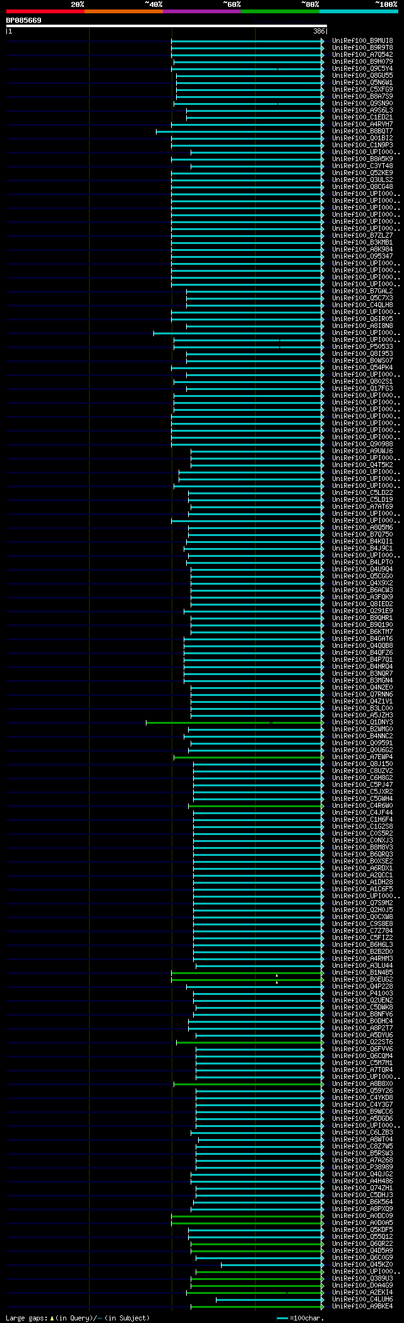Click the orange ~40% identity legend bar
The height and width of the screenshot is (1323, 404).
coord(124,11)
